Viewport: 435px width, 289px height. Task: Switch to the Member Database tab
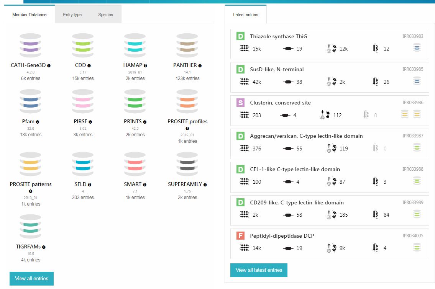point(30,15)
